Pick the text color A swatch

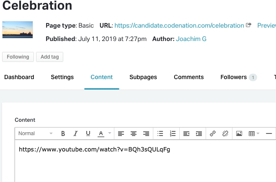(101, 133)
